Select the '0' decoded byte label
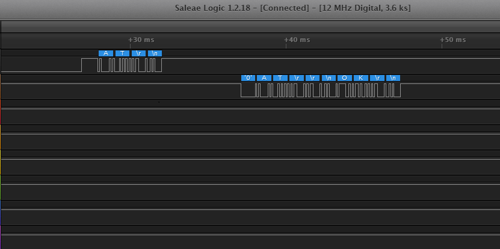Screen dimensions: 500x249 (248, 78)
